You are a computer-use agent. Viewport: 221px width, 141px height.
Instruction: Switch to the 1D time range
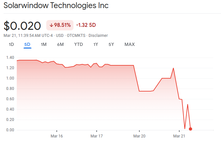11,44
